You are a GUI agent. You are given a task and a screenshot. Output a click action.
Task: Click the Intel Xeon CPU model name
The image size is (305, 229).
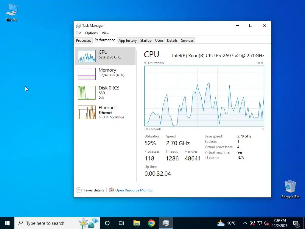[218, 56]
